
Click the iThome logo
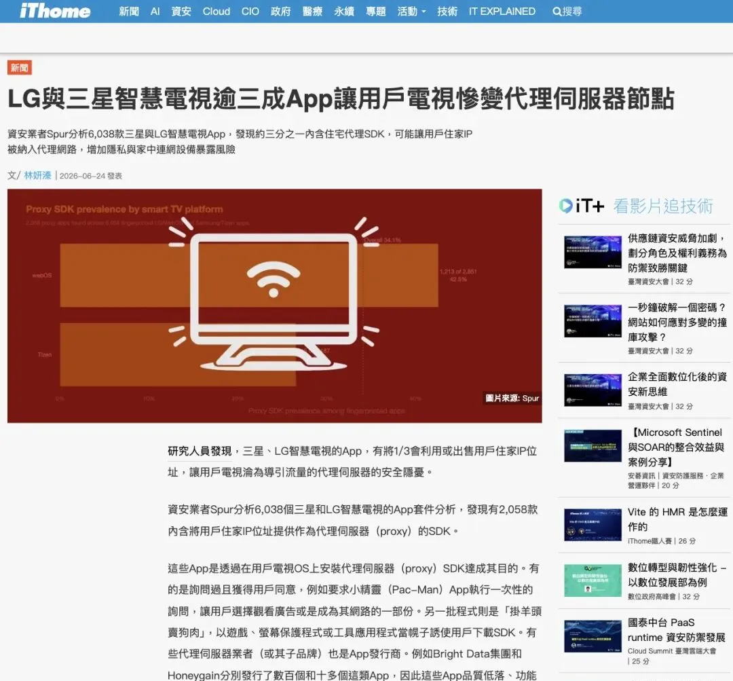55,11
